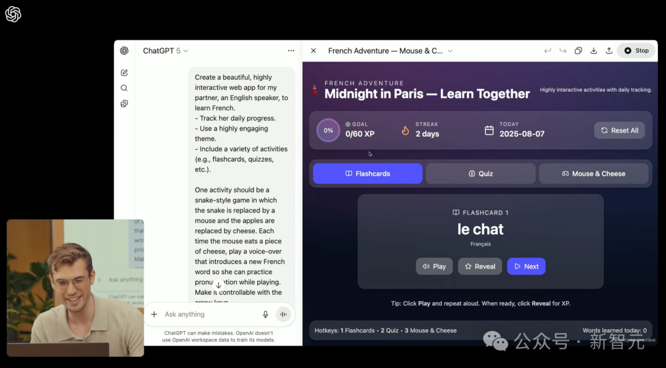666x368 pixels.
Task: Jump to latest message with down arrow
Action: 218,285
